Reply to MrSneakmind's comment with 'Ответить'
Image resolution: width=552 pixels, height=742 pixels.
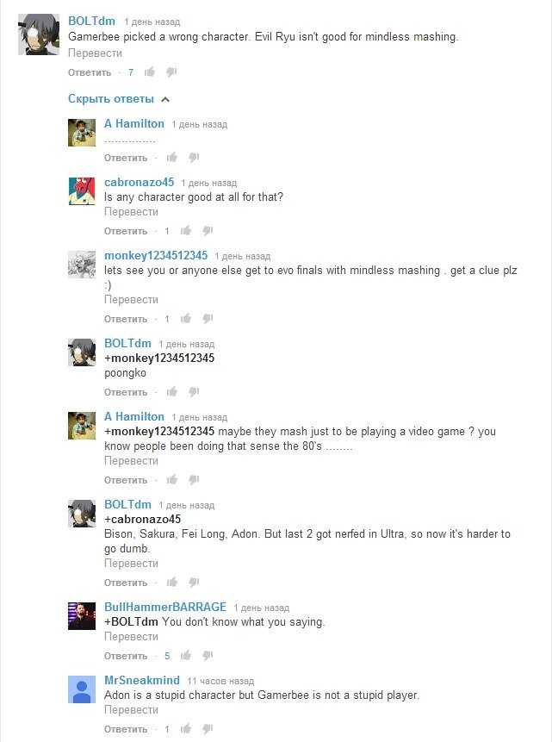126,729
